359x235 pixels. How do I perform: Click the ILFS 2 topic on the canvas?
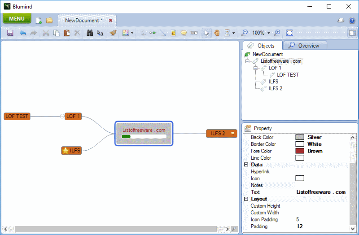[x=222, y=133]
